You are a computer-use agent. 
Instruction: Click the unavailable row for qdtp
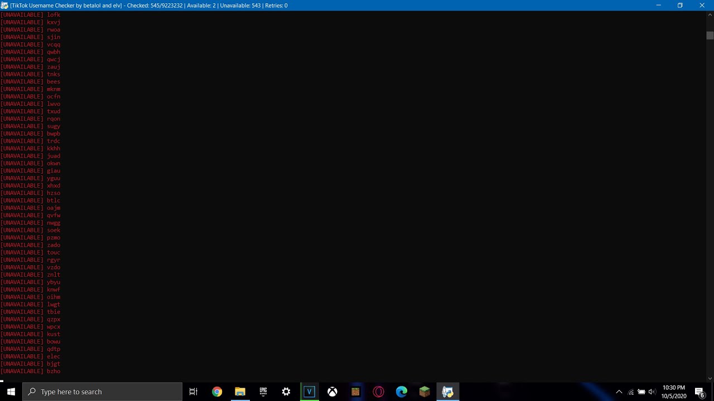tap(30, 349)
